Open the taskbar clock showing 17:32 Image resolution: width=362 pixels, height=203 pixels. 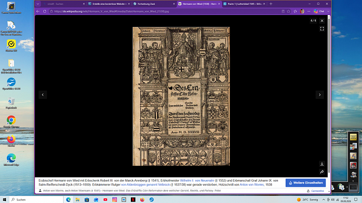pyautogui.click(x=346, y=200)
